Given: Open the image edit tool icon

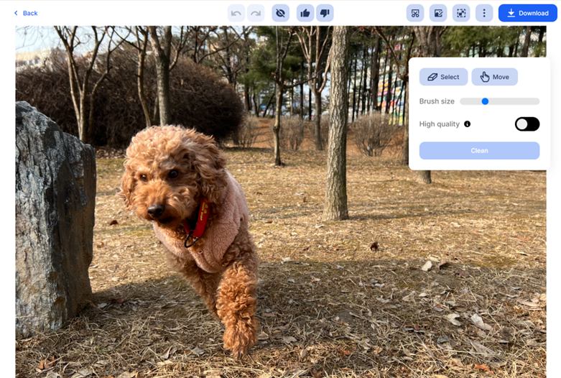Looking at the screenshot, I should tap(438, 13).
